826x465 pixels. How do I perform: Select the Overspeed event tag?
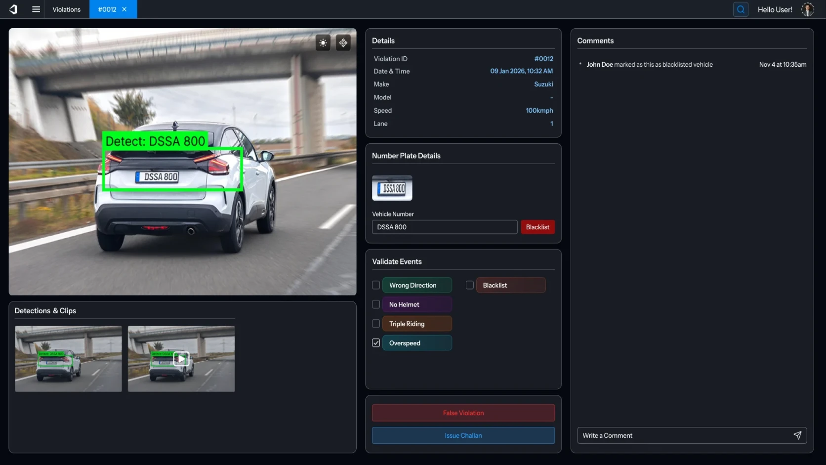(x=417, y=343)
